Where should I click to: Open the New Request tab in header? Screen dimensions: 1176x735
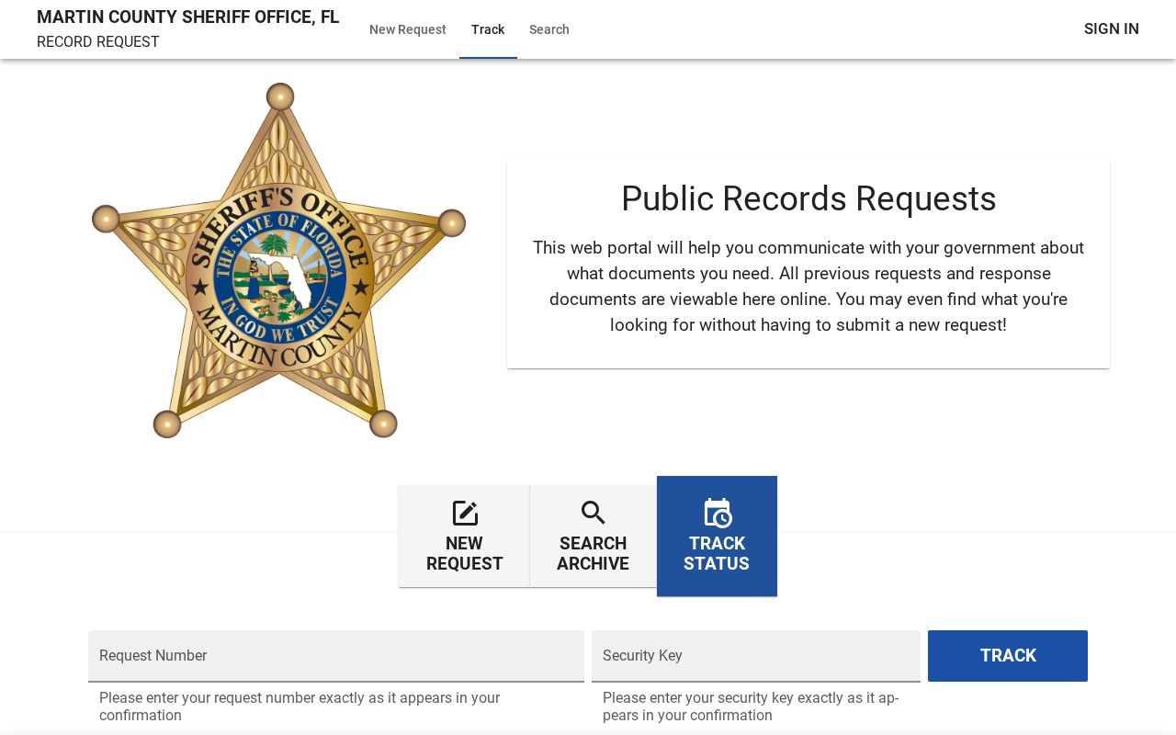pyautogui.click(x=407, y=29)
